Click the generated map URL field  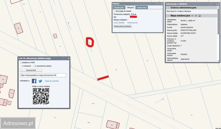click(43, 75)
